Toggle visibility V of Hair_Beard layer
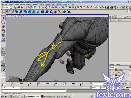The width and height of the screenshot is (131, 98). tap(111, 70)
